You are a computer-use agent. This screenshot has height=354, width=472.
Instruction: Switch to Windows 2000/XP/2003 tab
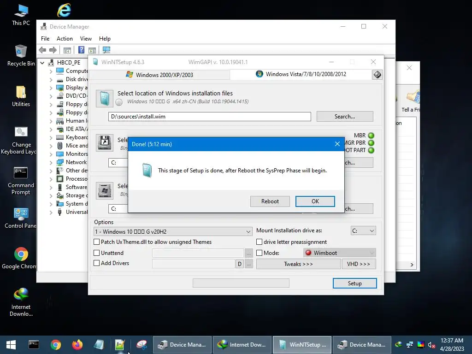point(160,75)
